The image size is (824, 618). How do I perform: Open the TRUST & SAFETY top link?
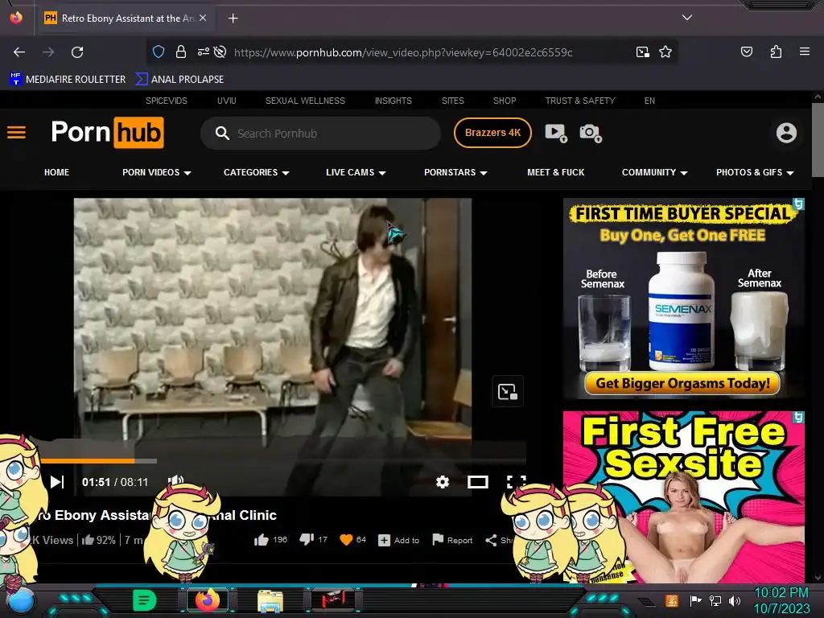click(x=579, y=101)
